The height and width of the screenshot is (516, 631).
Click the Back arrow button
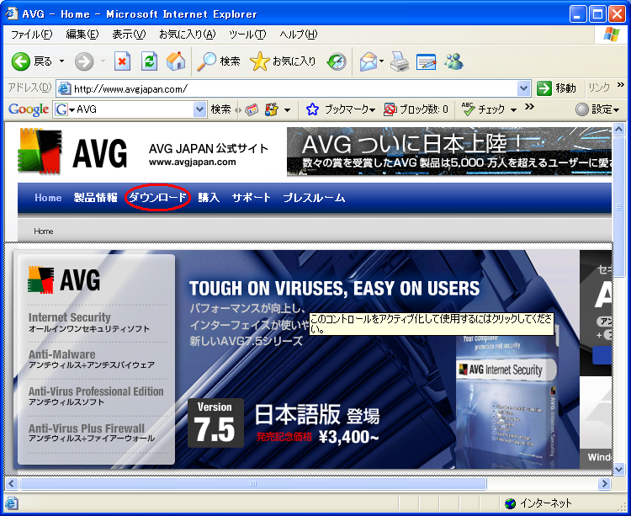pyautogui.click(x=21, y=61)
